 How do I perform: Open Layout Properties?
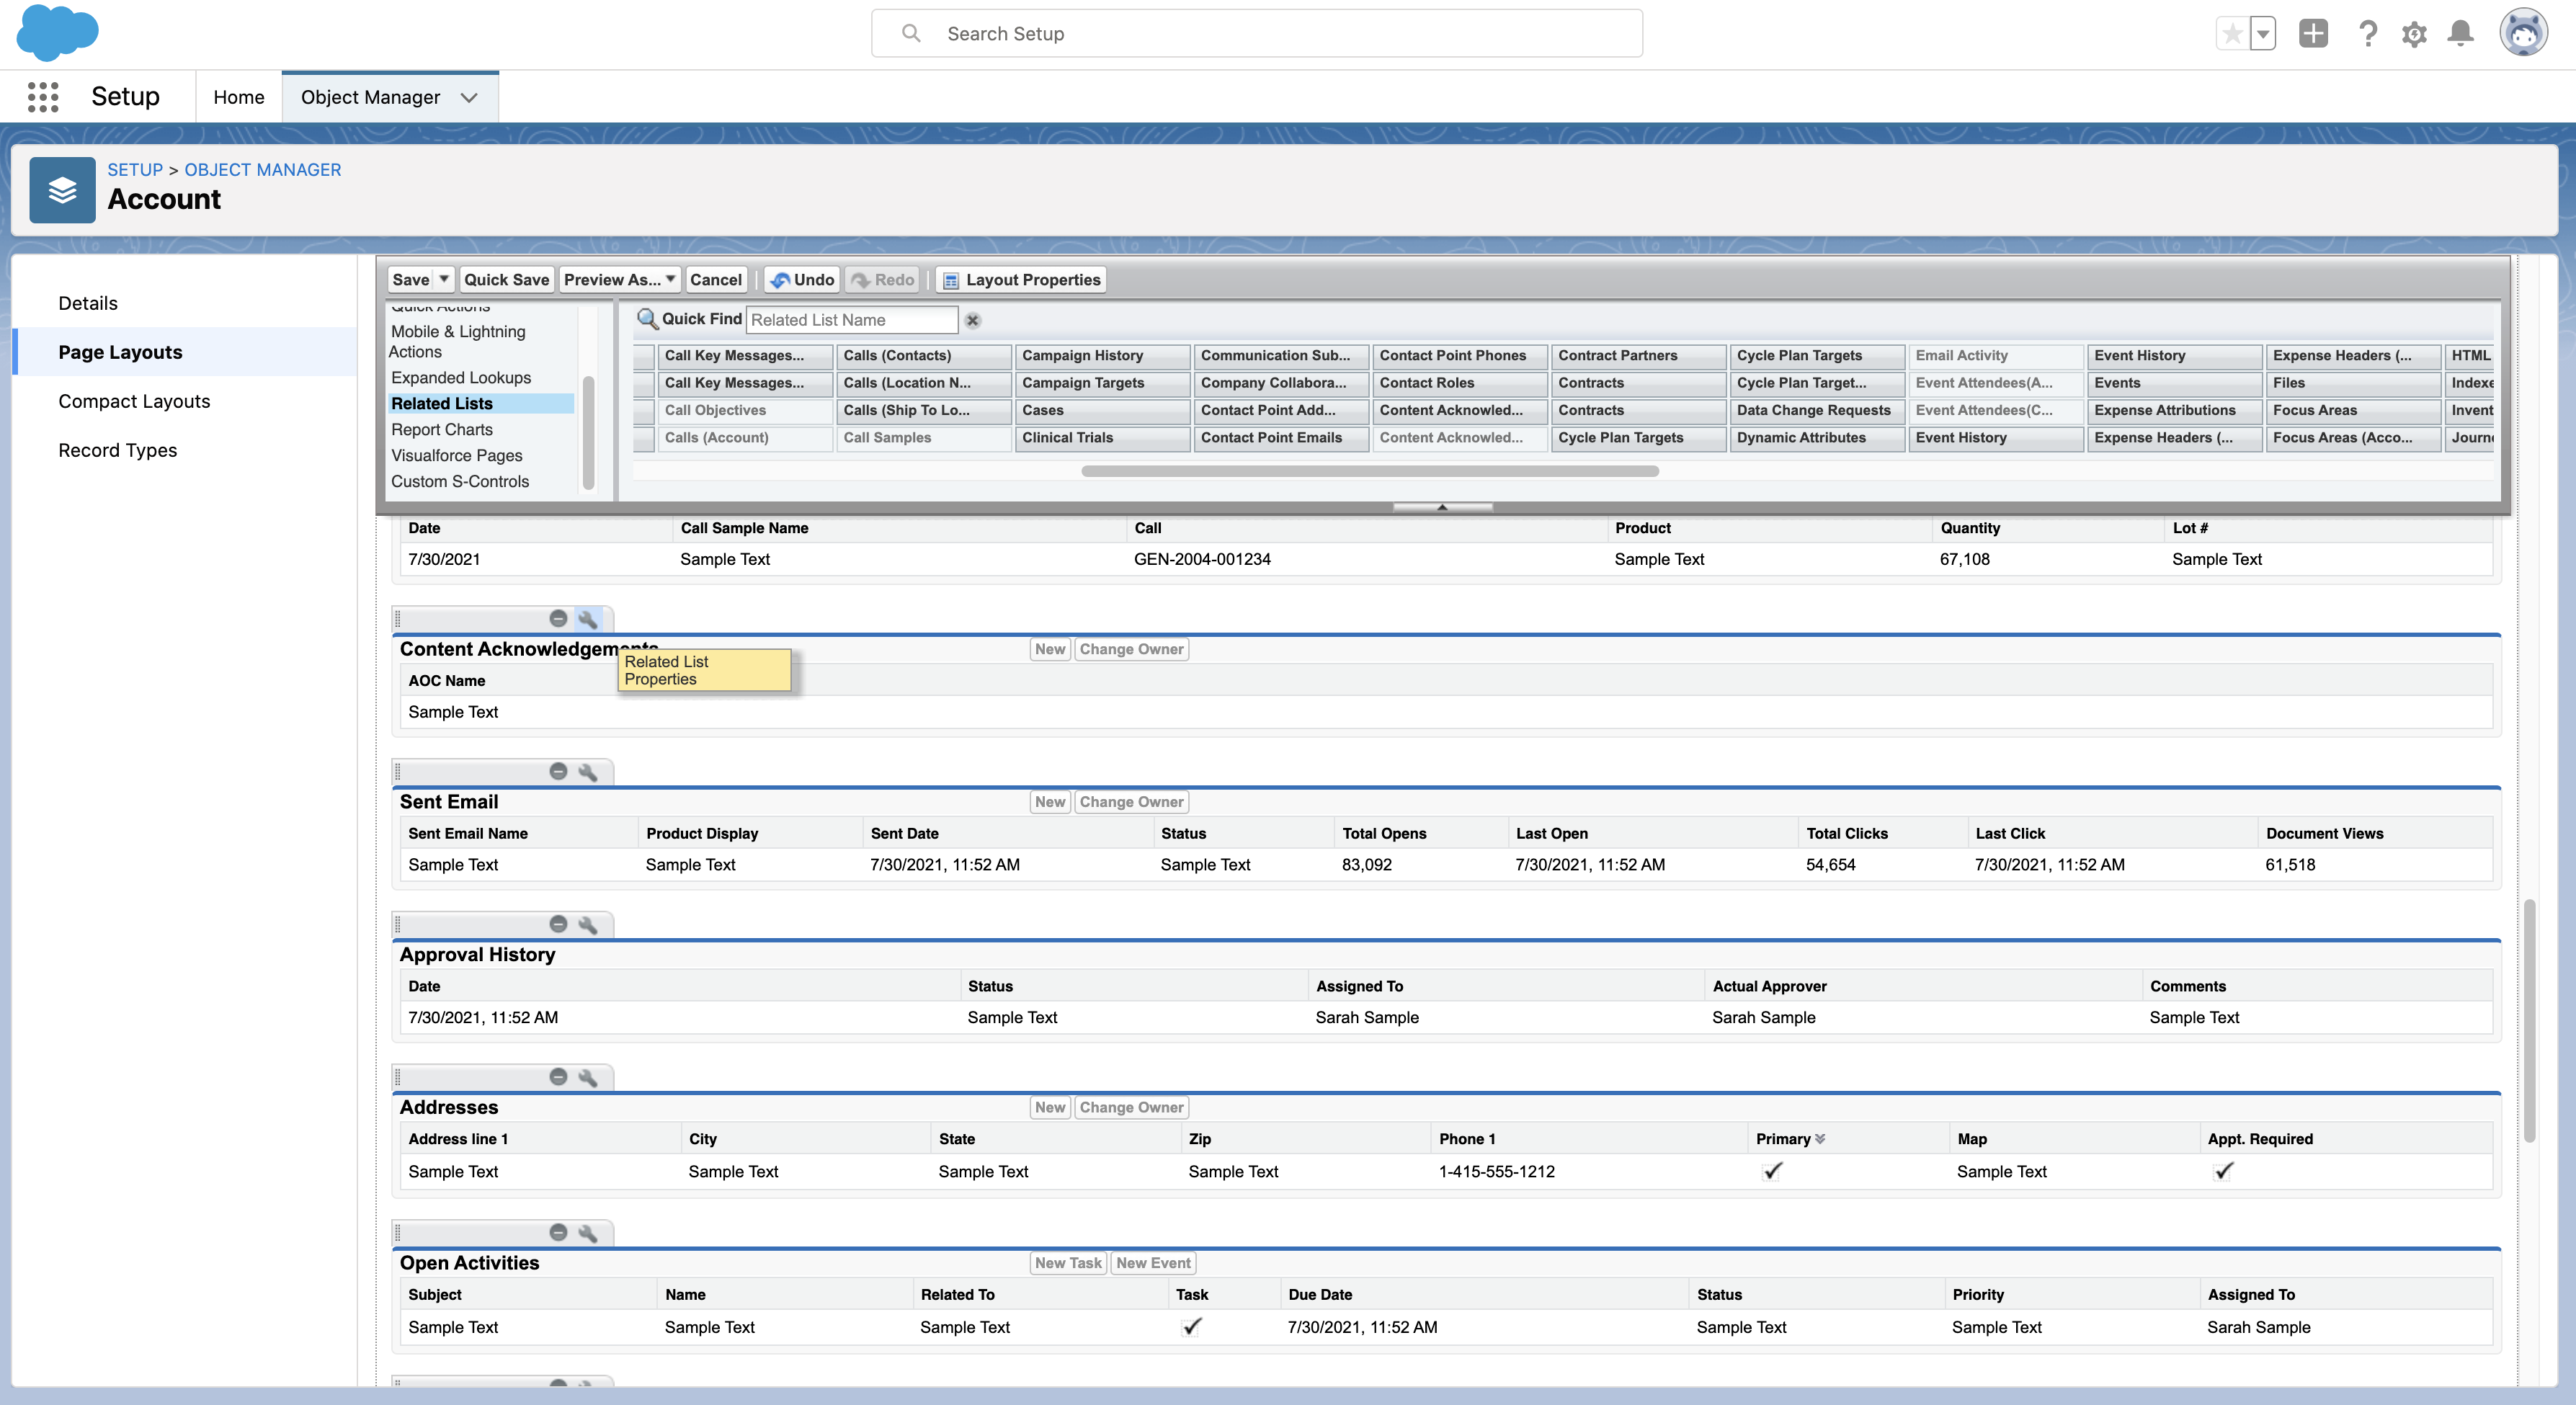pyautogui.click(x=1021, y=280)
